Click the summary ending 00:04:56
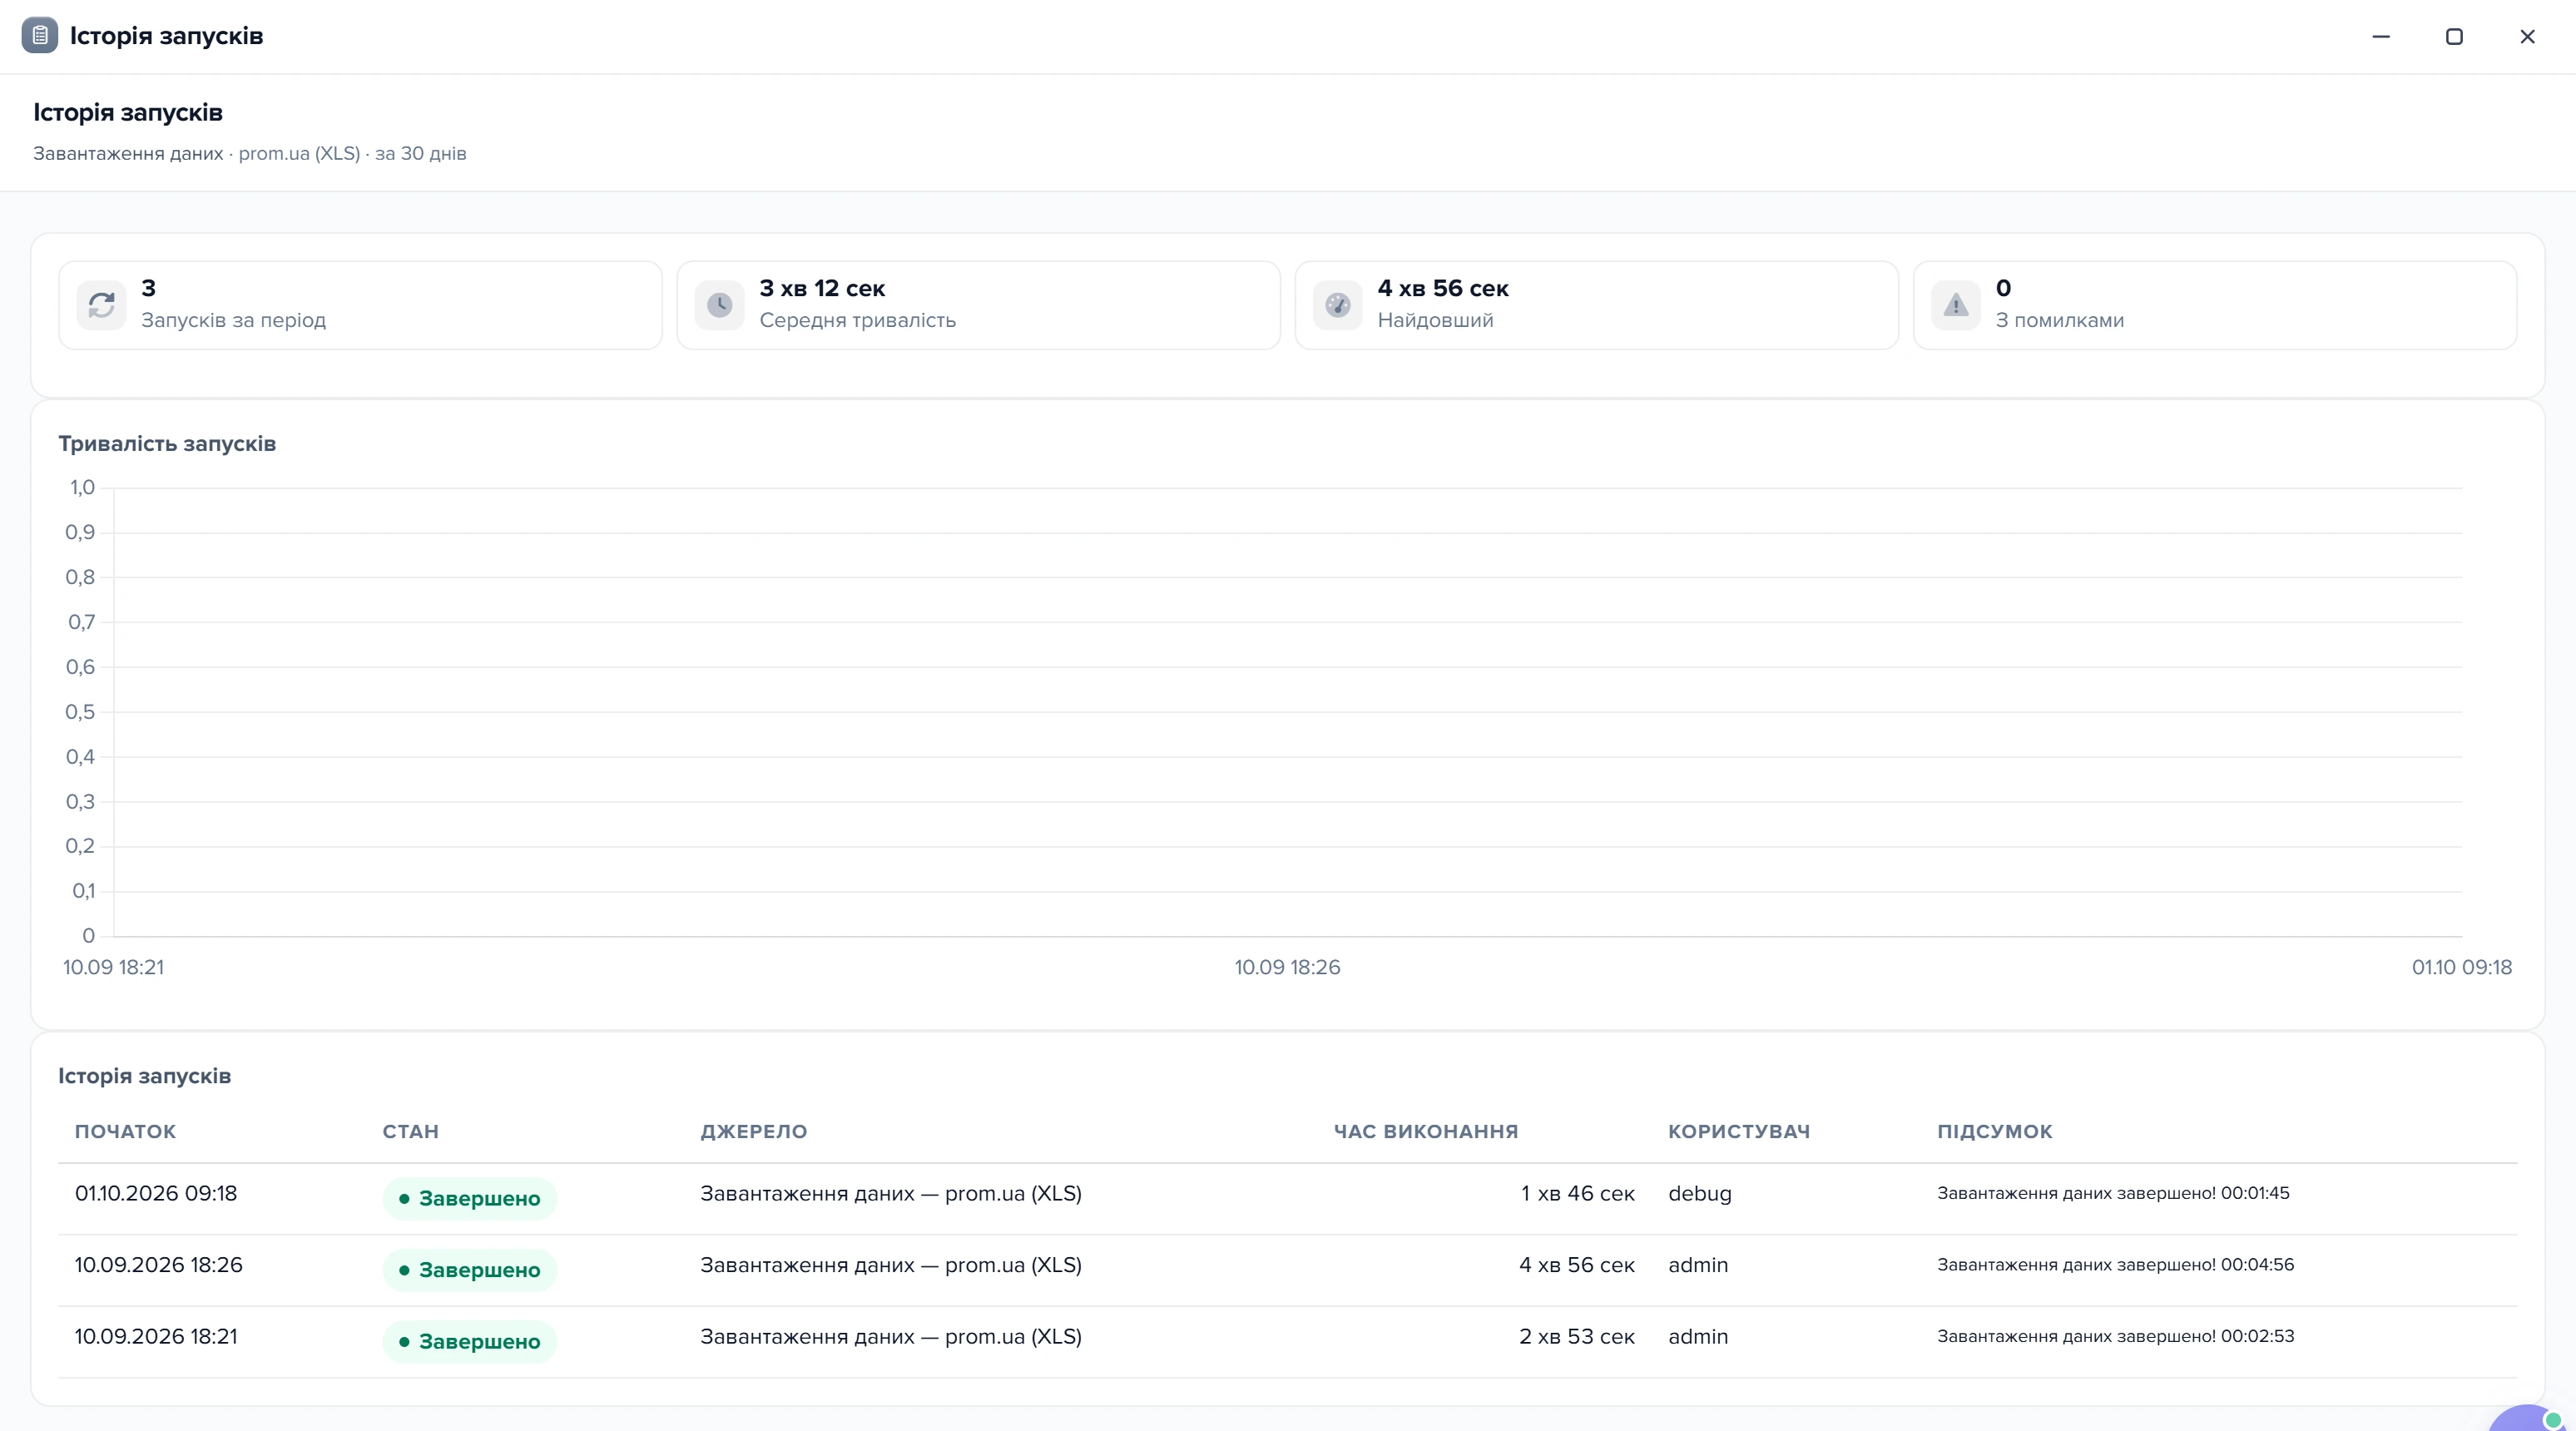2576x1431 pixels. [x=2115, y=1265]
